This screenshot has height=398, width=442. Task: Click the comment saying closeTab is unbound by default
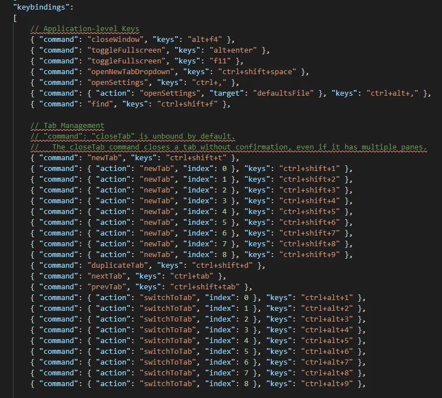coord(133,136)
